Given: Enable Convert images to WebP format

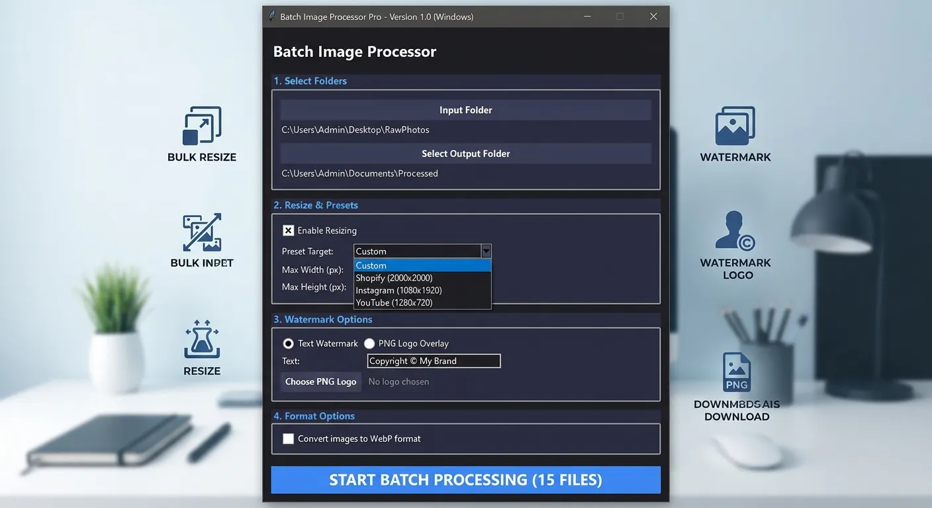Looking at the screenshot, I should (x=288, y=439).
